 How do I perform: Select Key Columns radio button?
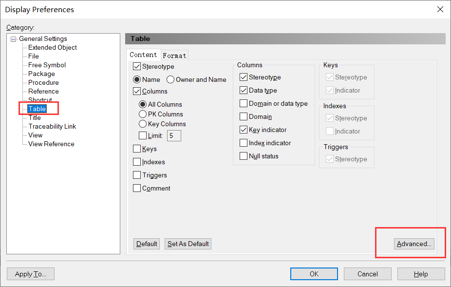(143, 124)
